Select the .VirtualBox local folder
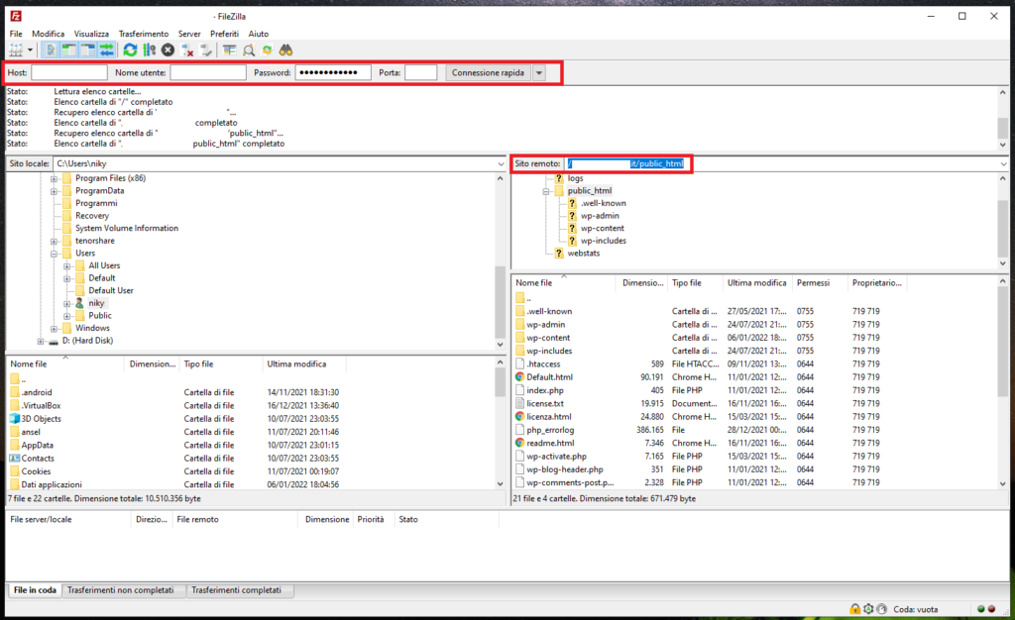The height and width of the screenshot is (620, 1015). click(x=41, y=405)
